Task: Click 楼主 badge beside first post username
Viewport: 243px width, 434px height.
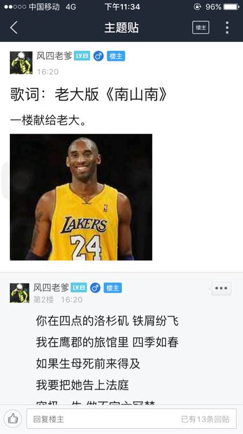Action: pos(116,56)
